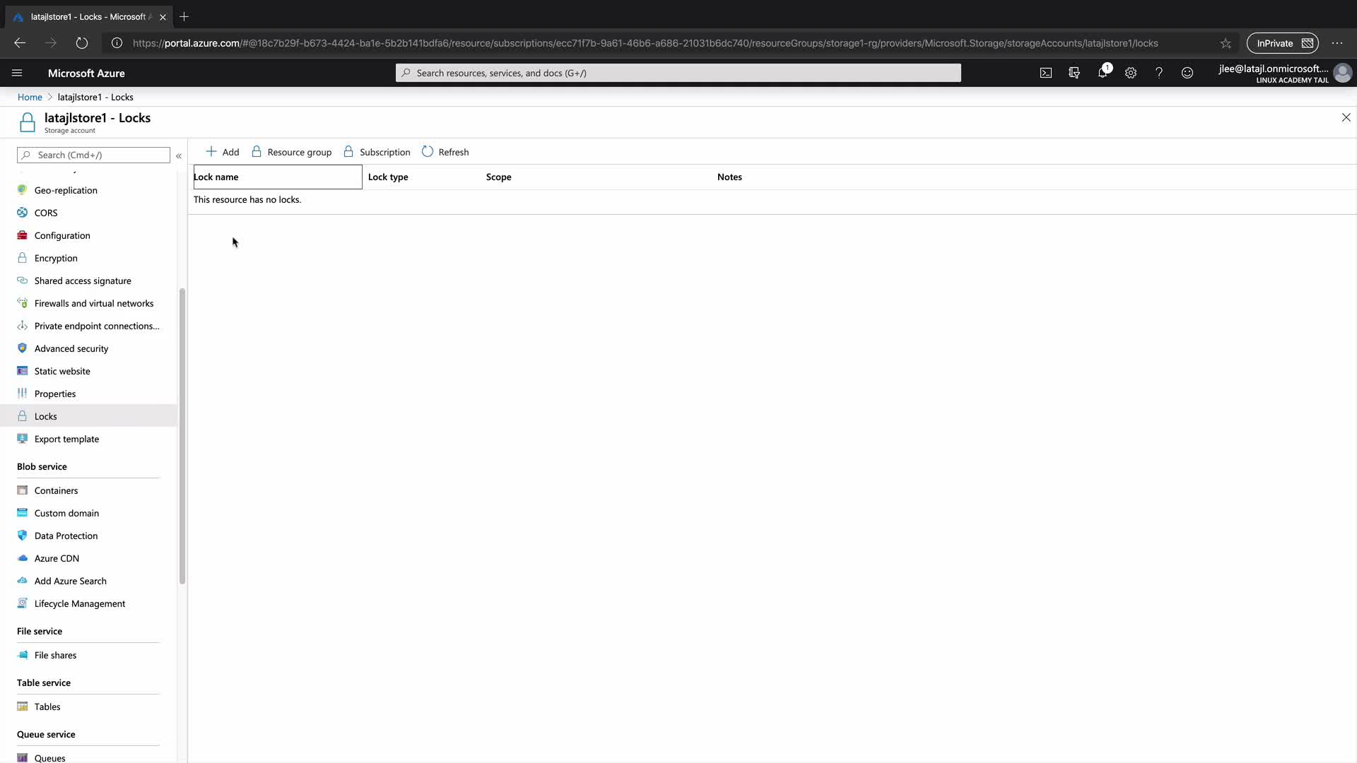
Task: Open directory and subscription filter icon
Action: [x=1074, y=73]
